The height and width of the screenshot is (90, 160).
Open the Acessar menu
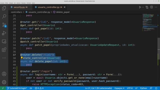coord(18,3)
